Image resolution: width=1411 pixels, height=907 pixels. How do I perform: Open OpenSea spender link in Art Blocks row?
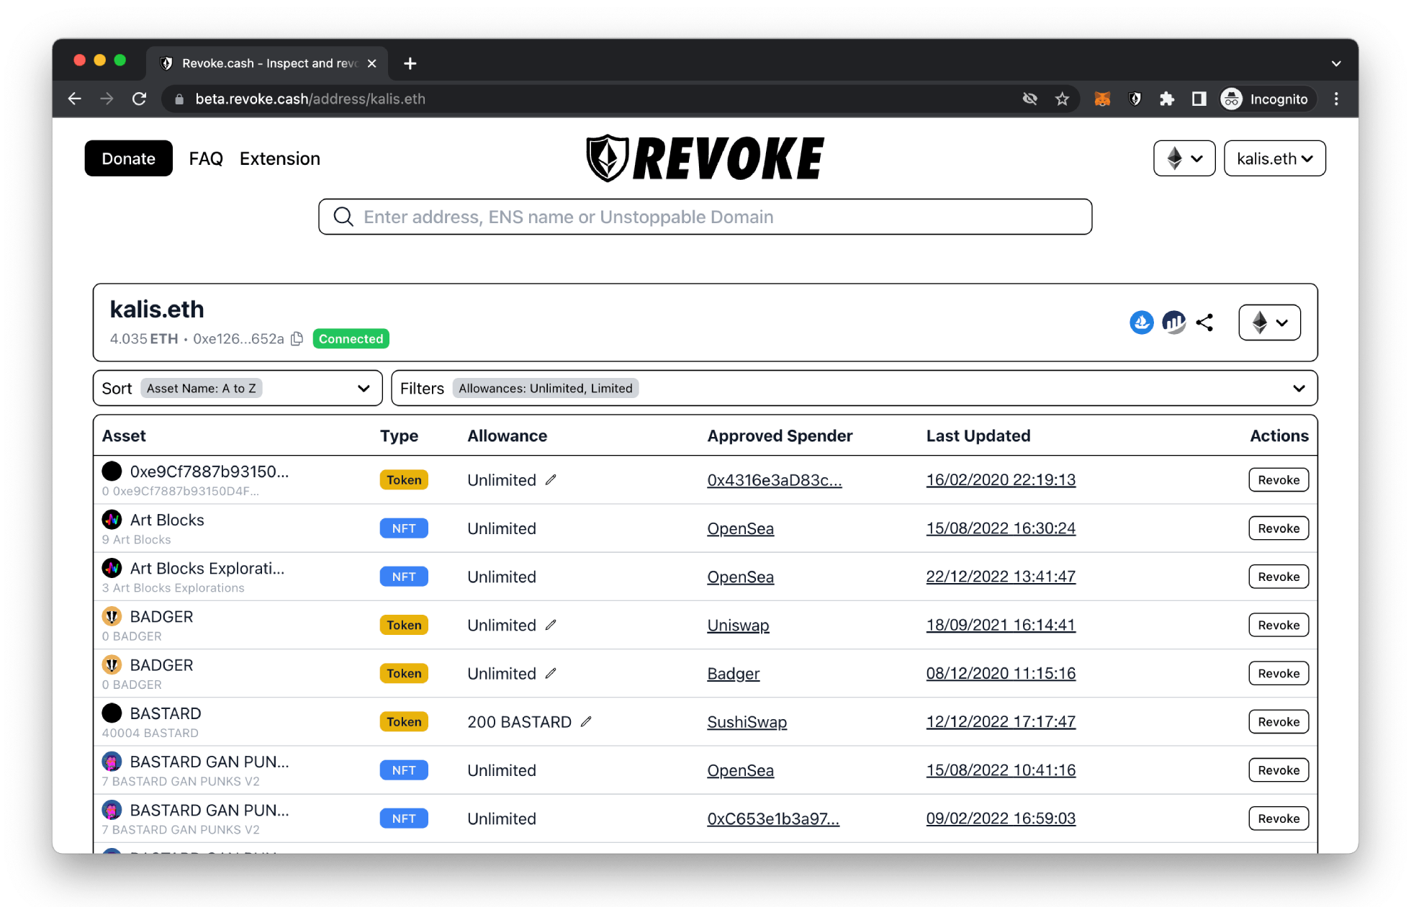click(740, 528)
